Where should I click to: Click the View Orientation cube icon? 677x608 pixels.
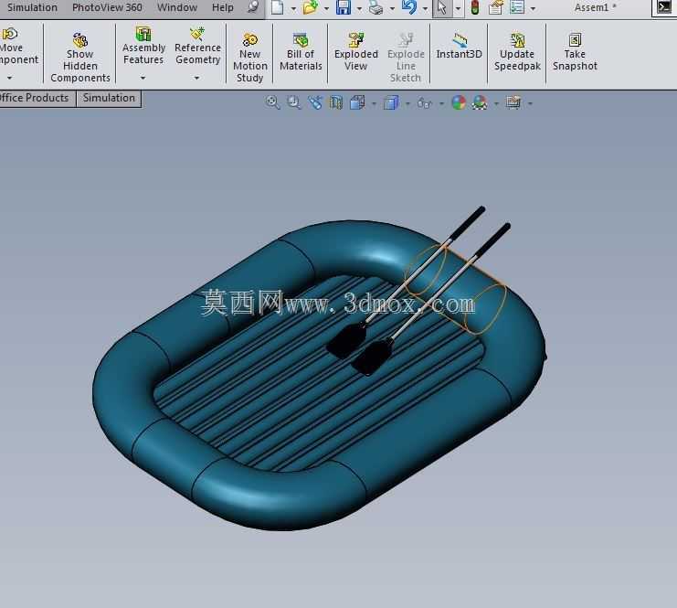click(357, 102)
